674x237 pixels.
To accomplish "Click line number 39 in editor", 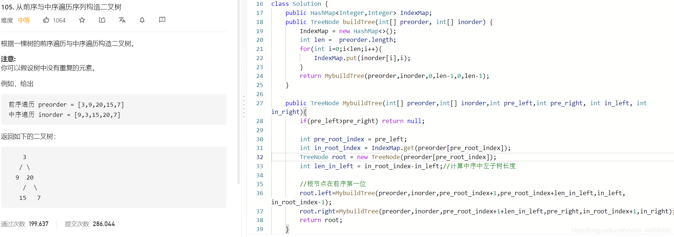I will tap(260, 229).
